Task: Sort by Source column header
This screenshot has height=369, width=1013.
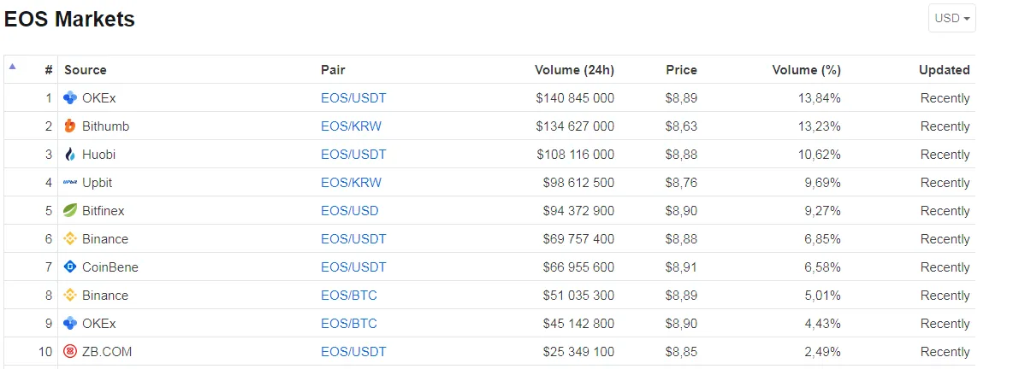Action: point(86,70)
